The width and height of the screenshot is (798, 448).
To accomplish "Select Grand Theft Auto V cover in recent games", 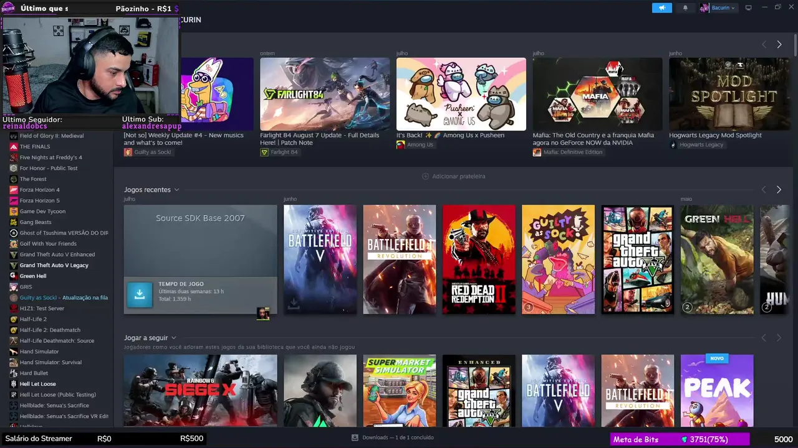I will (638, 259).
